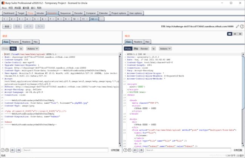Open request Actions dropdown

click(x=32, y=49)
